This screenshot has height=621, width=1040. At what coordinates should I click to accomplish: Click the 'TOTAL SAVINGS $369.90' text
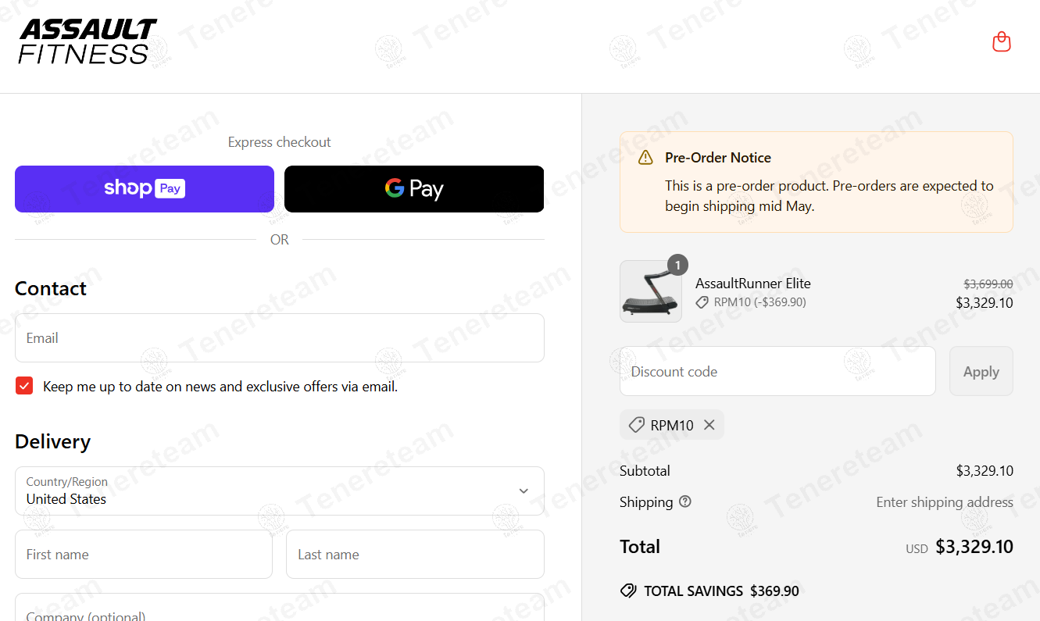tap(721, 591)
